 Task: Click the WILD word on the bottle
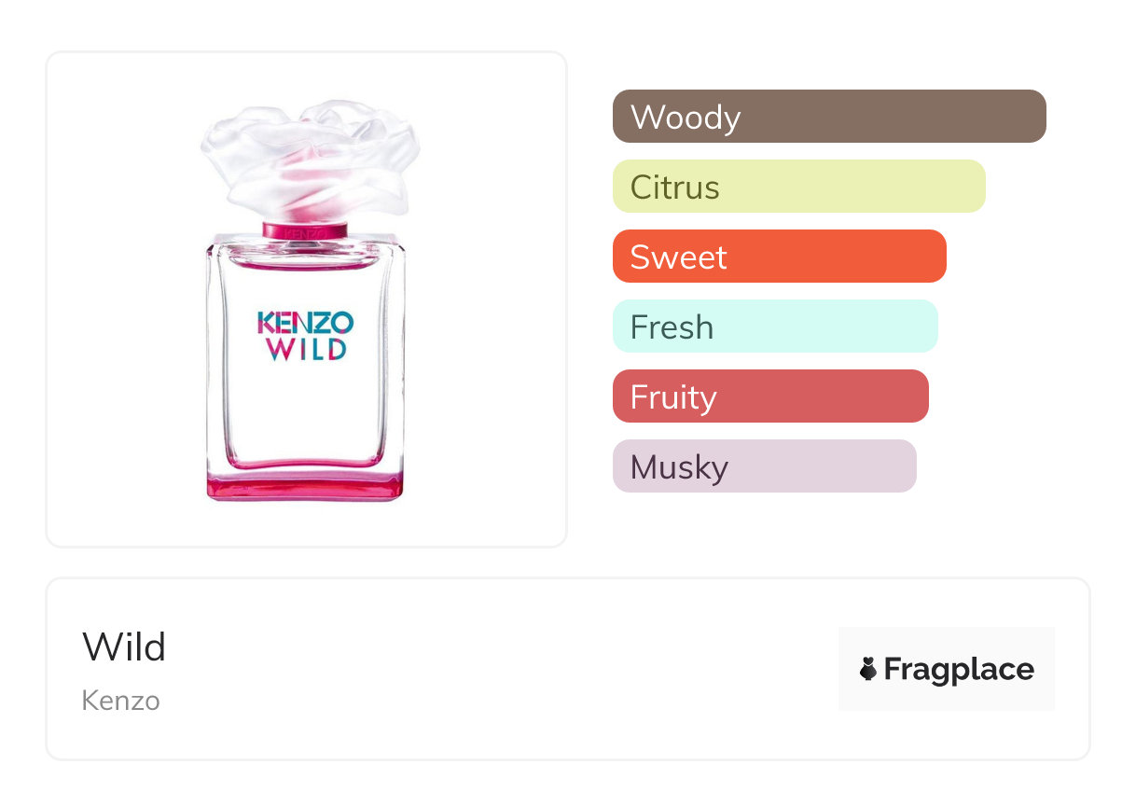[x=305, y=350]
